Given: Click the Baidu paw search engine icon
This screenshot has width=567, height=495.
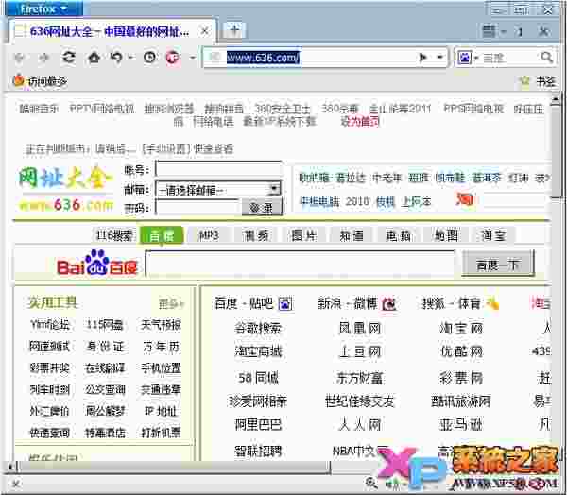Looking at the screenshot, I should (464, 57).
